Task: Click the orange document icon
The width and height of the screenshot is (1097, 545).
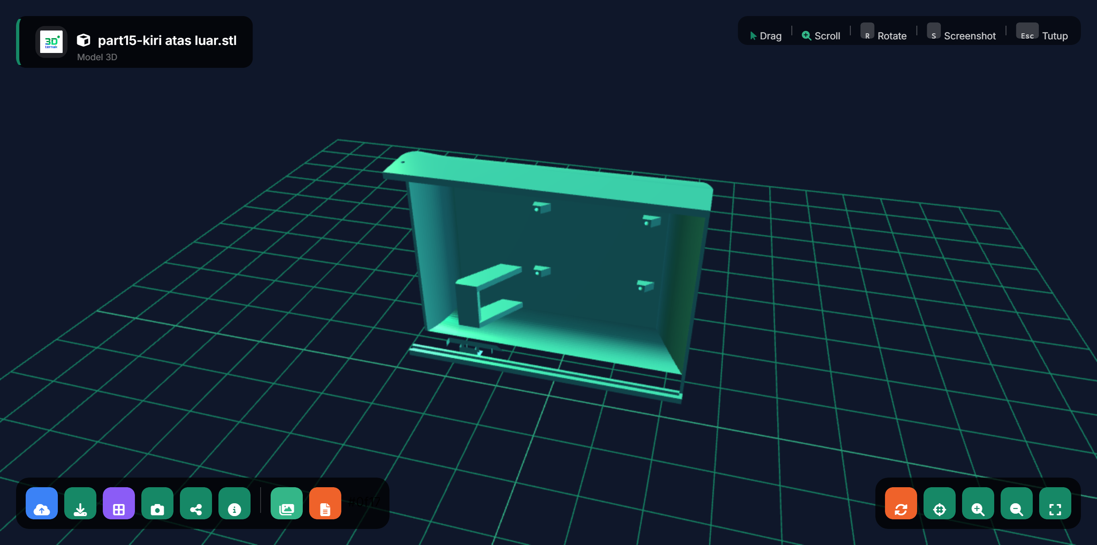Action: (325, 503)
